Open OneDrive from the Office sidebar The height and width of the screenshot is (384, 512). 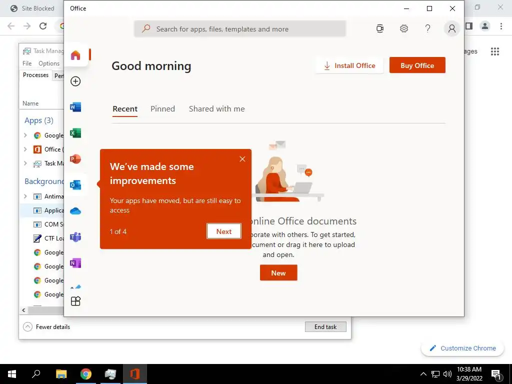pos(75,211)
